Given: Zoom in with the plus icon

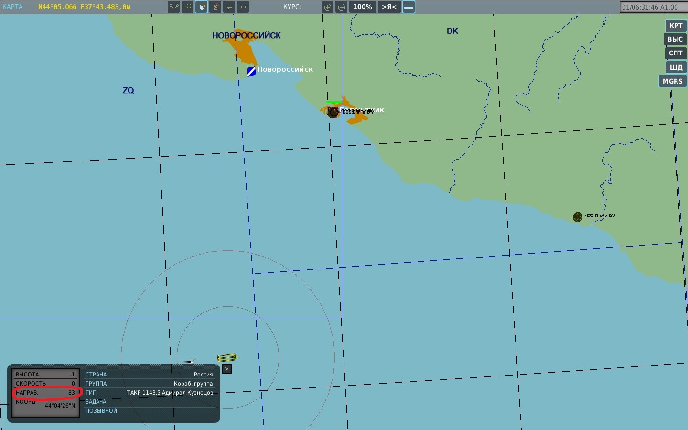Looking at the screenshot, I should tap(328, 7).
